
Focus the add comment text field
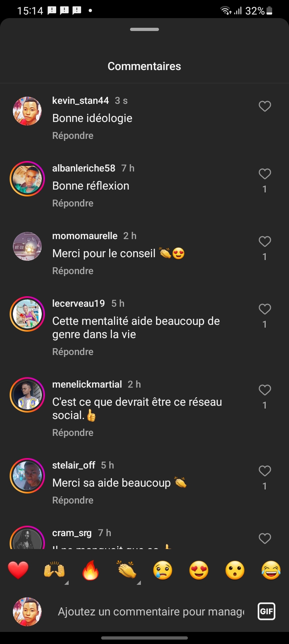pyautogui.click(x=151, y=612)
